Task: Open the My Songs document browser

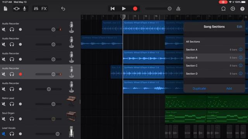Action: click(x=5, y=8)
